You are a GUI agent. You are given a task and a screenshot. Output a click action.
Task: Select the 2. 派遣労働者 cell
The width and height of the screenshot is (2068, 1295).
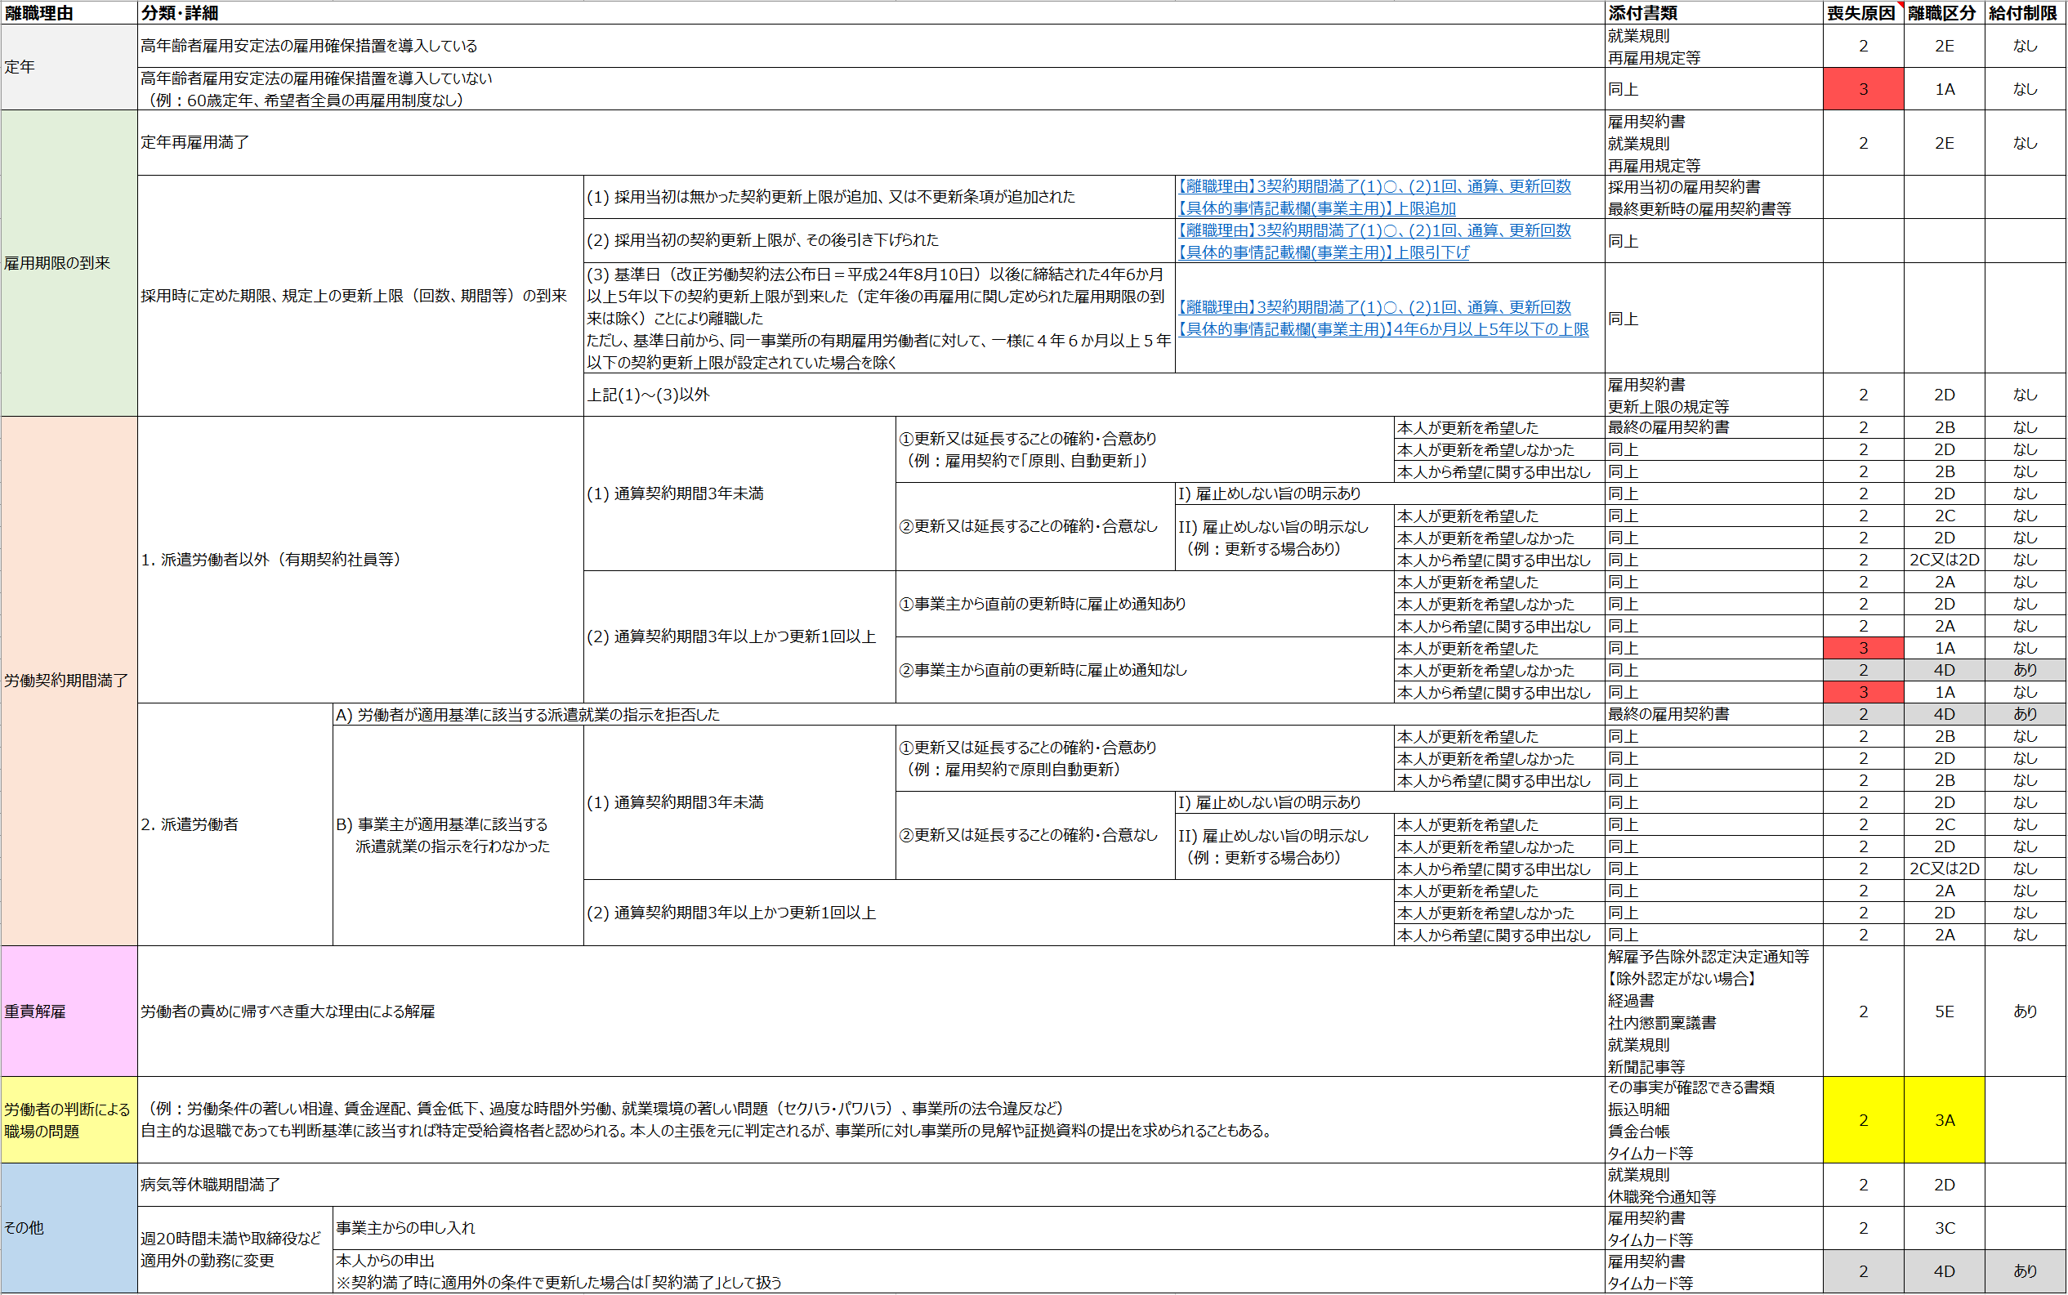point(234,824)
